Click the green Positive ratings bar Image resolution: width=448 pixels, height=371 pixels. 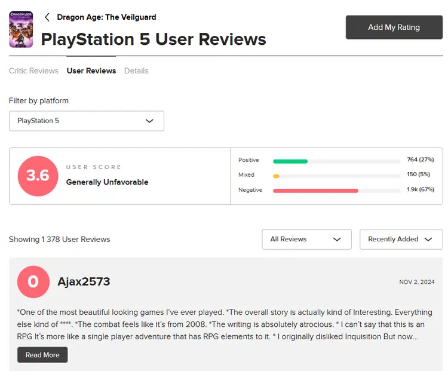point(290,161)
